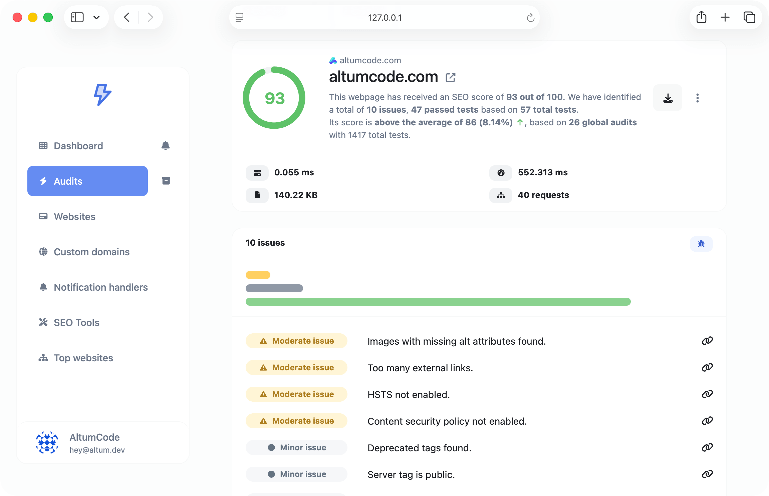Click Moderate issue badge for HSTS
The width and height of the screenshot is (769, 496).
tap(296, 394)
